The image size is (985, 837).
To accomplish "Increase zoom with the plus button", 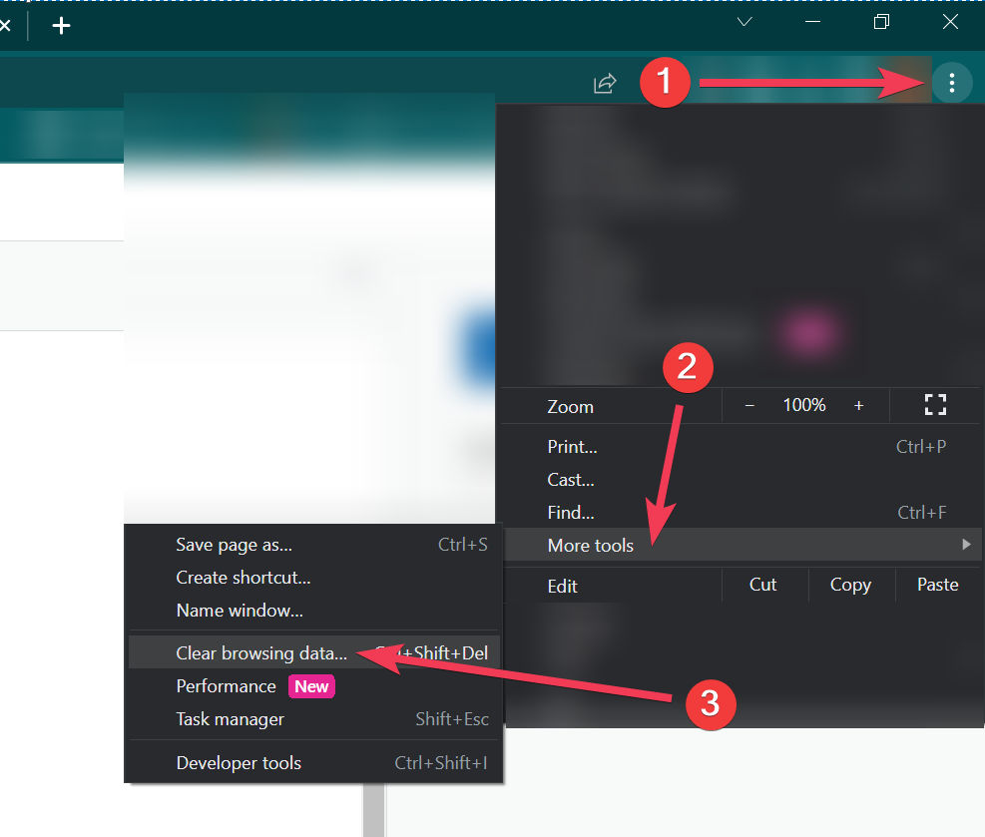I will (858, 406).
